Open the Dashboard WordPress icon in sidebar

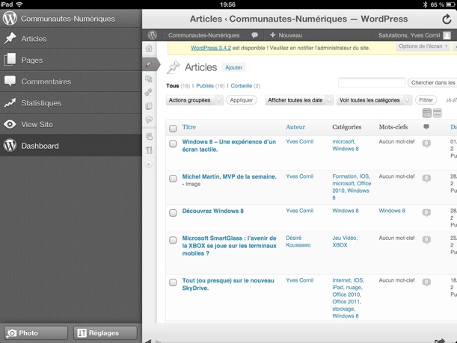tap(10, 146)
